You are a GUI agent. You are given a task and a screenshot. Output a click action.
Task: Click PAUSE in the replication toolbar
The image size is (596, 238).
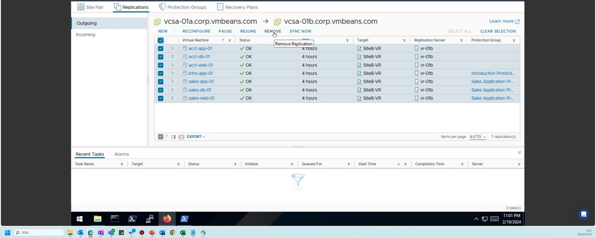click(x=225, y=31)
